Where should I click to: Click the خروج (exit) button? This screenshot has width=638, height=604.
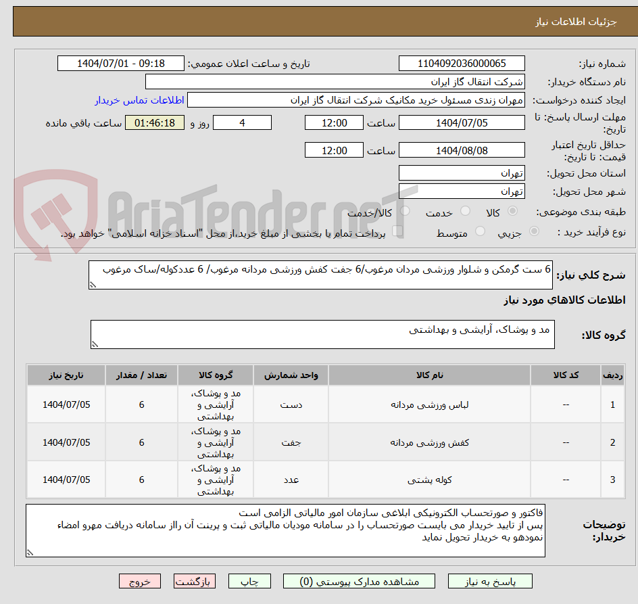coord(140,581)
